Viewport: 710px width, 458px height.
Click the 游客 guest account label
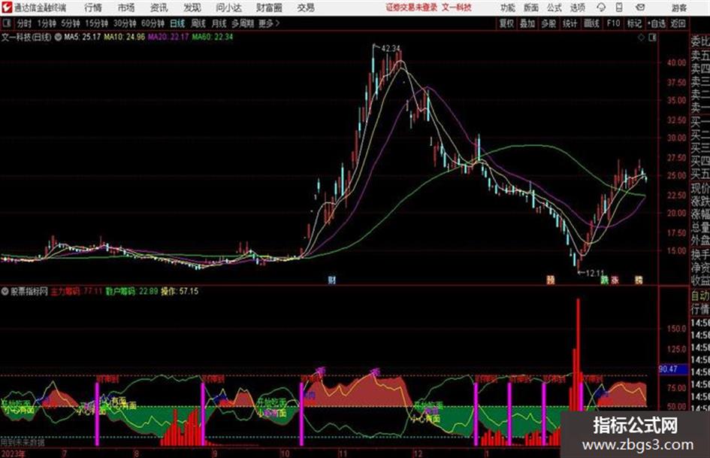(x=679, y=8)
